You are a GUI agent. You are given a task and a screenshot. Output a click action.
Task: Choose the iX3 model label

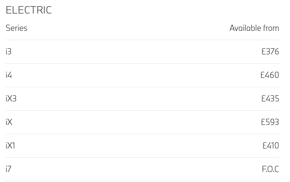coord(11,99)
